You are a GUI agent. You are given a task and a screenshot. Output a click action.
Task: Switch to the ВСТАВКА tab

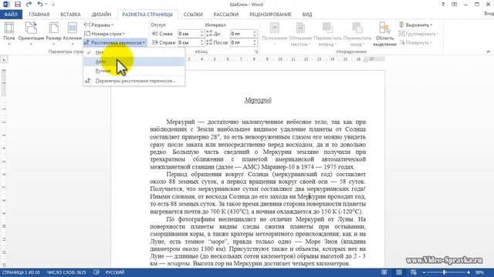pyautogui.click(x=70, y=15)
